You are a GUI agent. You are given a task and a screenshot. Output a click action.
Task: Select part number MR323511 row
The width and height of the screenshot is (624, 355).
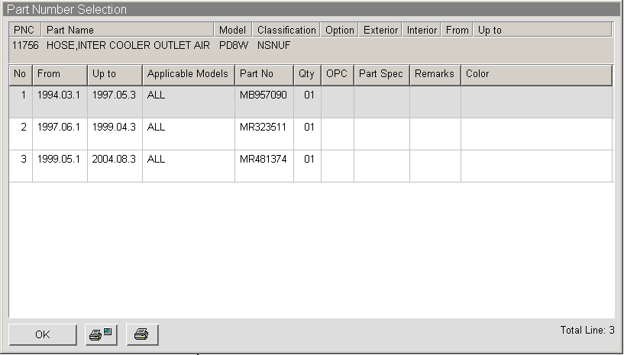tap(263, 127)
